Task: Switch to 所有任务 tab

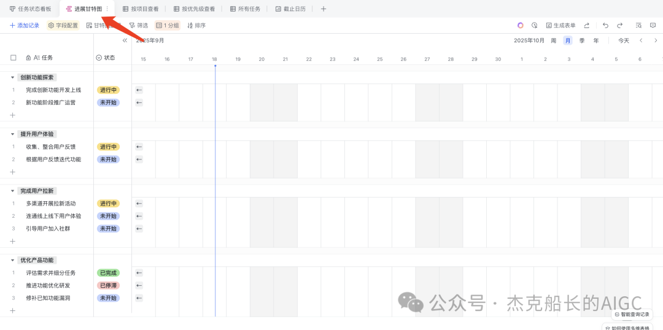Action: (x=245, y=9)
